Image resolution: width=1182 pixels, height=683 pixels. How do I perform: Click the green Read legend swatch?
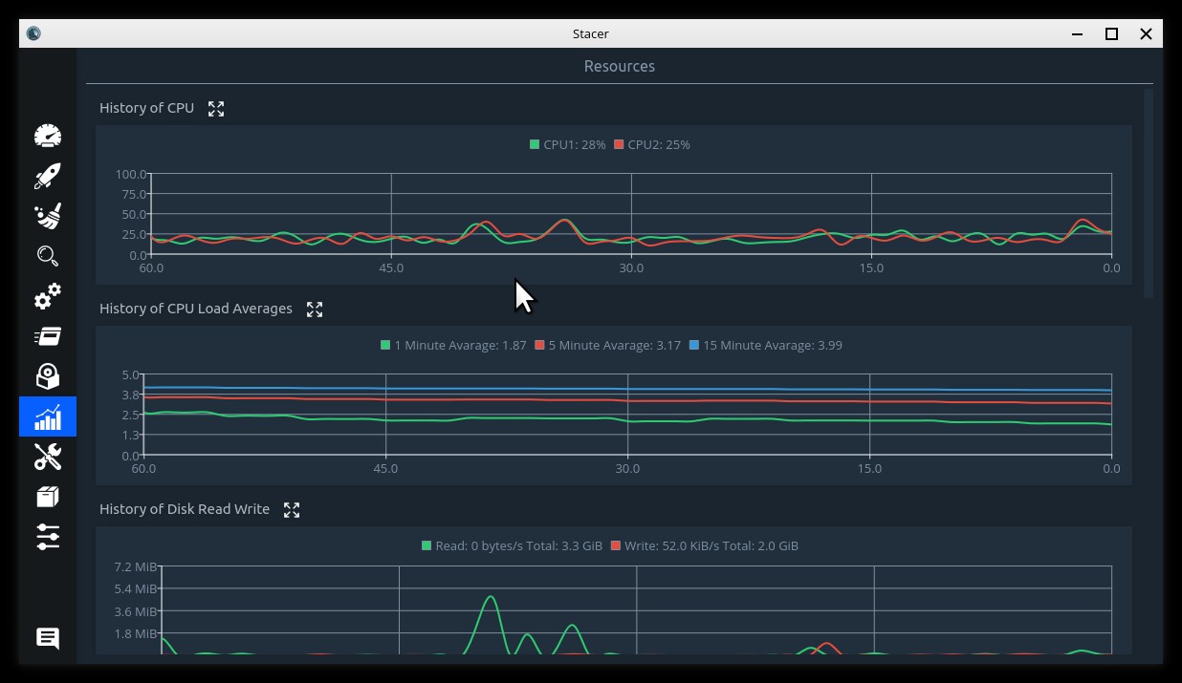(427, 546)
